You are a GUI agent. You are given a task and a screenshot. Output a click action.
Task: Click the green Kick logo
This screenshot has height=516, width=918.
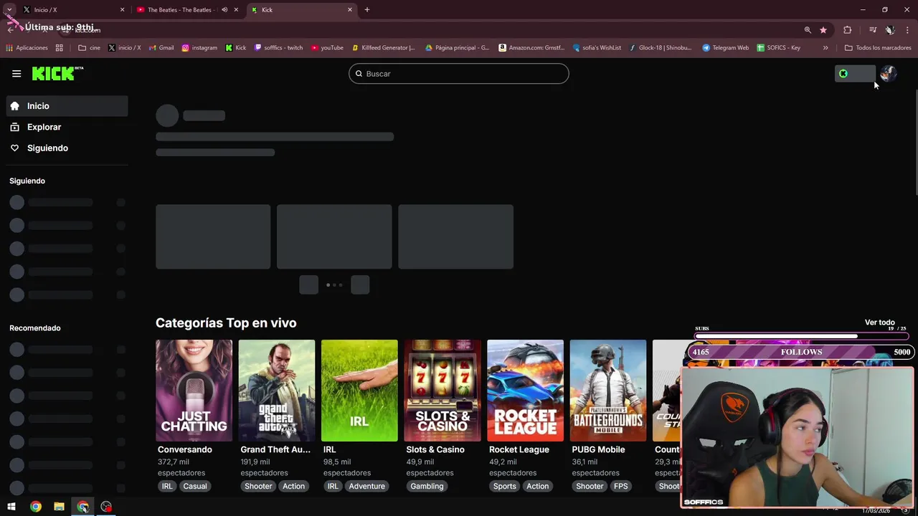[57, 73]
